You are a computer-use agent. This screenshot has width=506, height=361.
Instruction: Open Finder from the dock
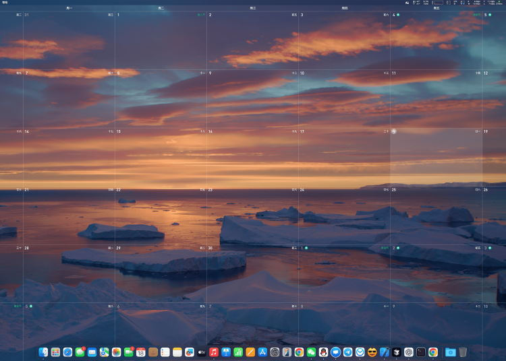(x=44, y=352)
